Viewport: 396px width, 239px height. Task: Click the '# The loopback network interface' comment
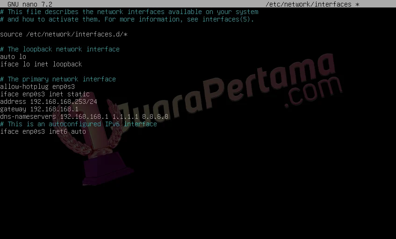[x=60, y=49]
